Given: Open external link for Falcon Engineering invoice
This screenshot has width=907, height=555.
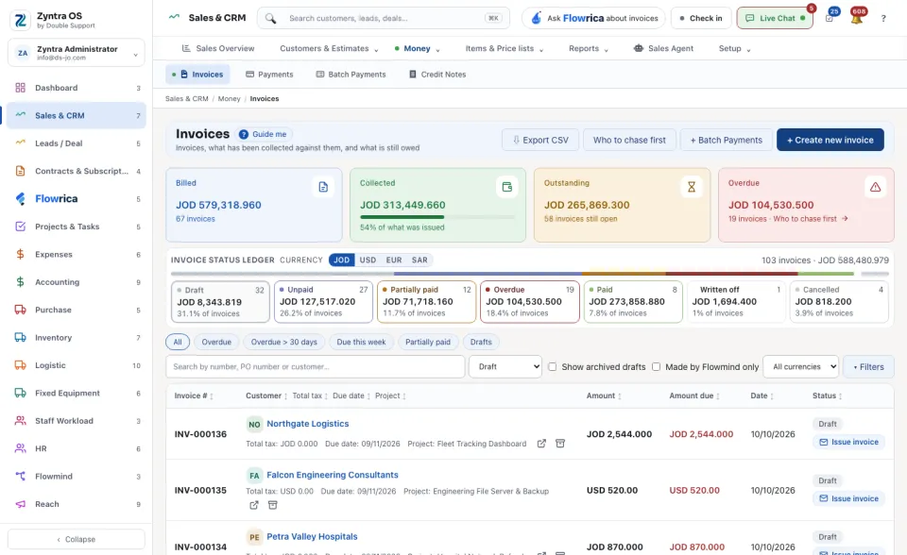Looking at the screenshot, I should click(x=254, y=505).
